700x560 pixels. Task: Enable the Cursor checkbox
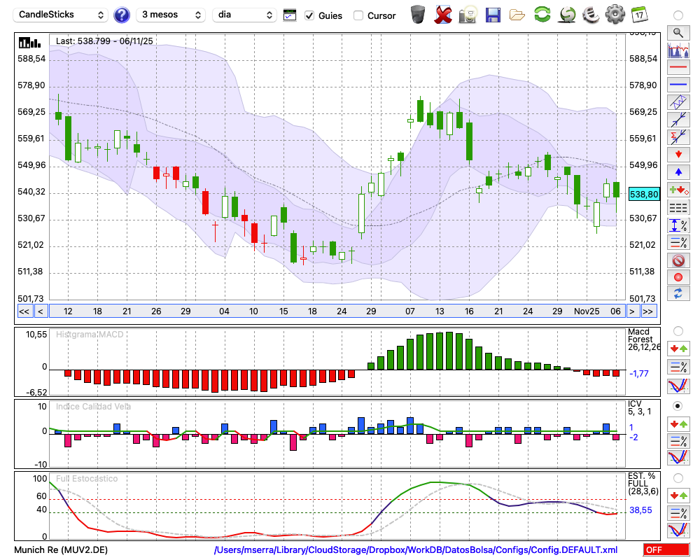tap(358, 15)
